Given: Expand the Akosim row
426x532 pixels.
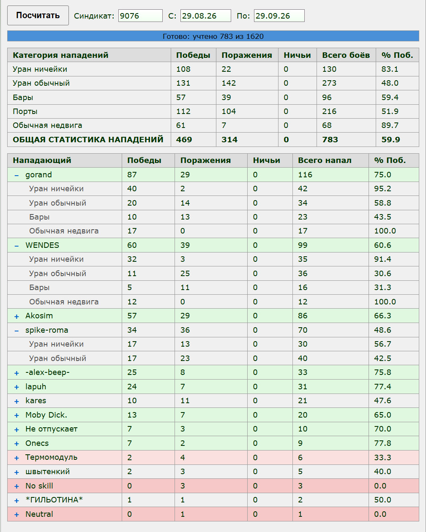Looking at the screenshot, I should coord(16,316).
